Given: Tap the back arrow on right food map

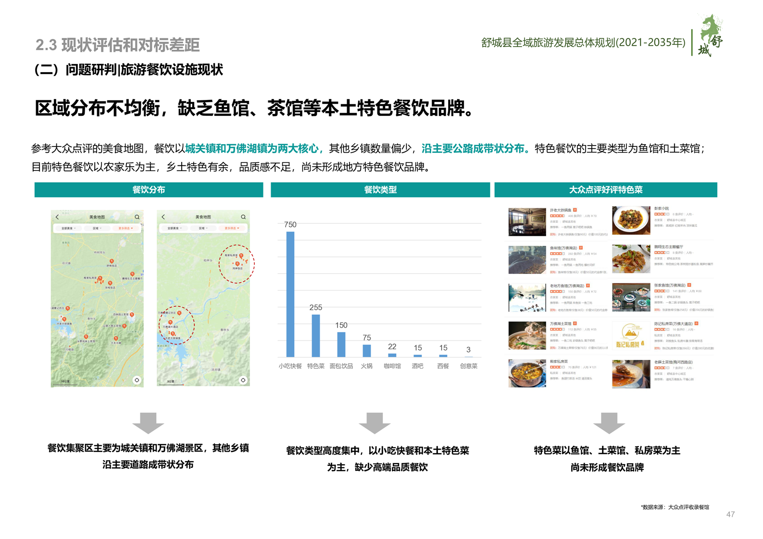Looking at the screenshot, I should (163, 217).
